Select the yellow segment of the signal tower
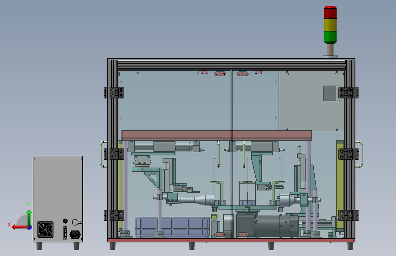Image resolution: width=396 pixels, height=256 pixels. [330, 25]
